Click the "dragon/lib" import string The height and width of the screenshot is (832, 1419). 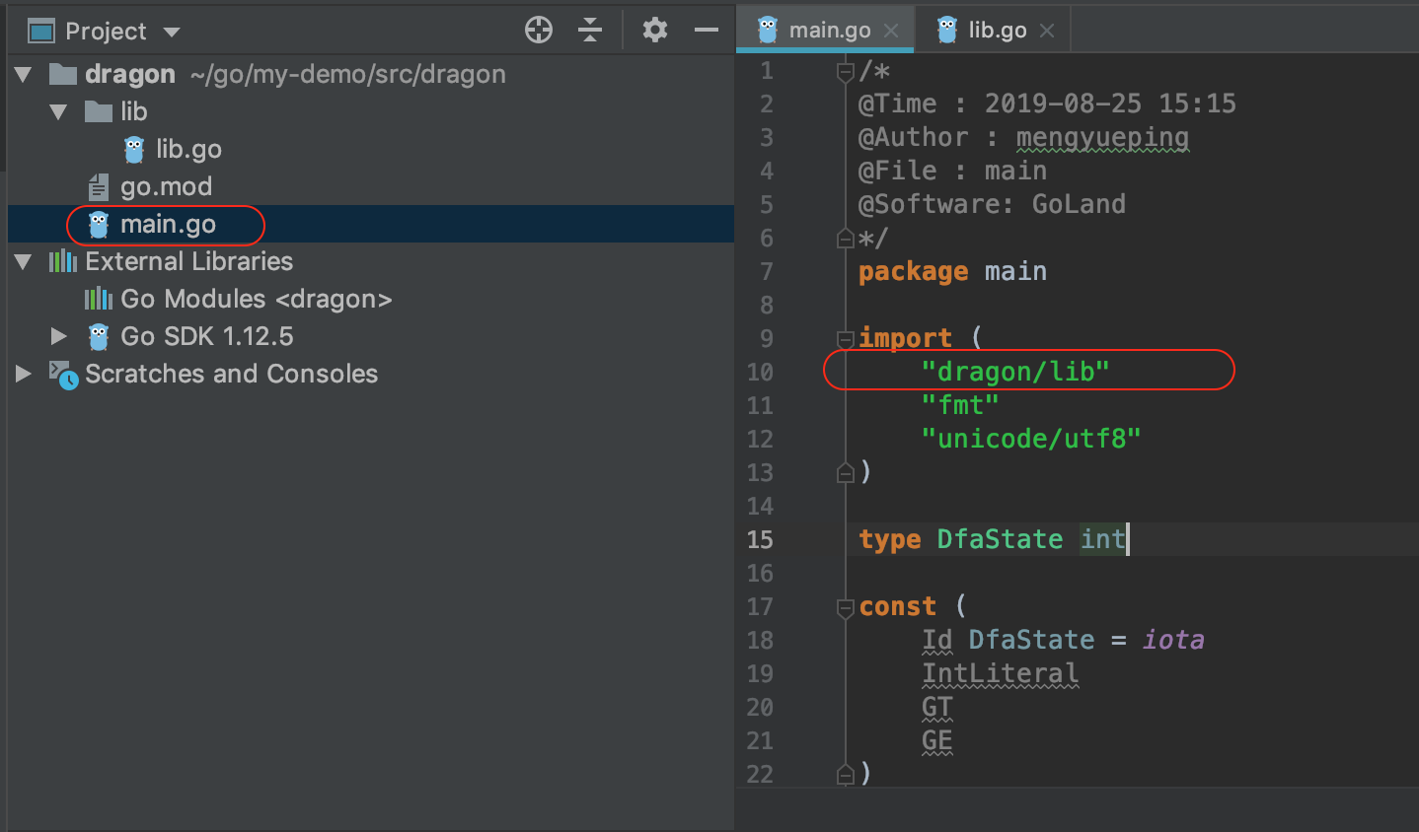tap(1015, 372)
